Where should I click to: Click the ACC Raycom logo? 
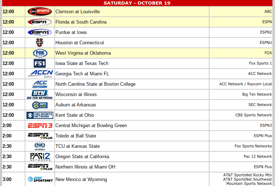tap(40, 84)
